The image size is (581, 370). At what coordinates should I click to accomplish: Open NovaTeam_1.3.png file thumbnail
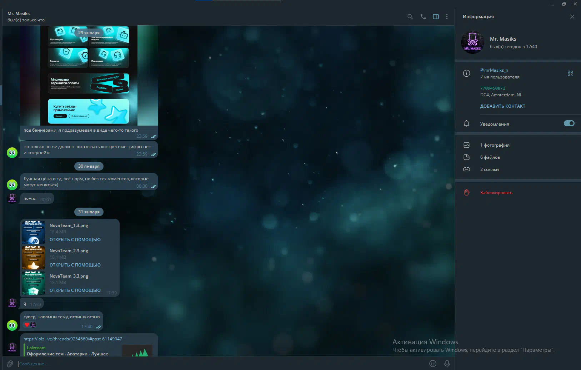click(x=33, y=232)
